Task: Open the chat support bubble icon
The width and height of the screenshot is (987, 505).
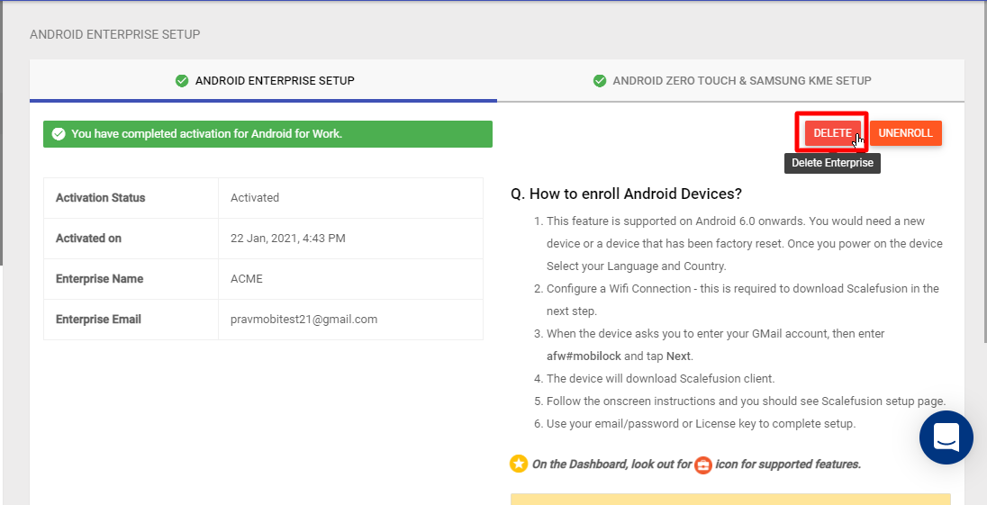Action: (946, 437)
